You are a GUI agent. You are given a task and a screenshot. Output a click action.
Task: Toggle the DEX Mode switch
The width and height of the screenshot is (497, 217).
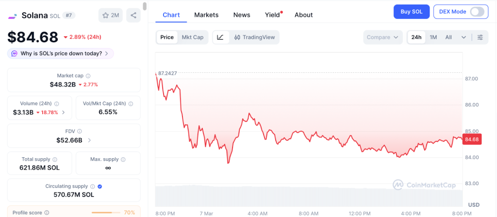coord(478,12)
